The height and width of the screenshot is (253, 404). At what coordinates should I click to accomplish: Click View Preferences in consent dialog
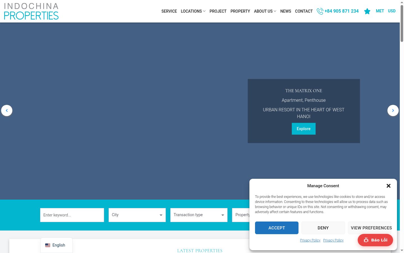click(x=370, y=228)
